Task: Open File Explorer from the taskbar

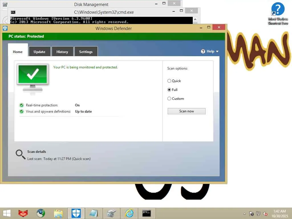Action: pyautogui.click(x=58, y=213)
